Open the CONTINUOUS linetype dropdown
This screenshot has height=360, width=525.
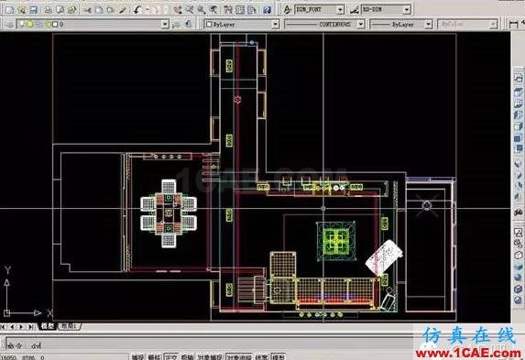[361, 24]
